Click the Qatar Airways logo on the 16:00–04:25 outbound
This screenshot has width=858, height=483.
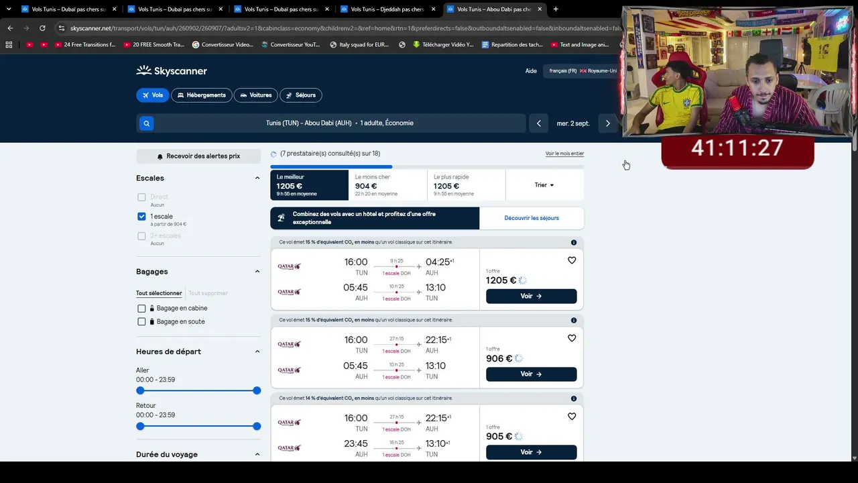[290, 266]
